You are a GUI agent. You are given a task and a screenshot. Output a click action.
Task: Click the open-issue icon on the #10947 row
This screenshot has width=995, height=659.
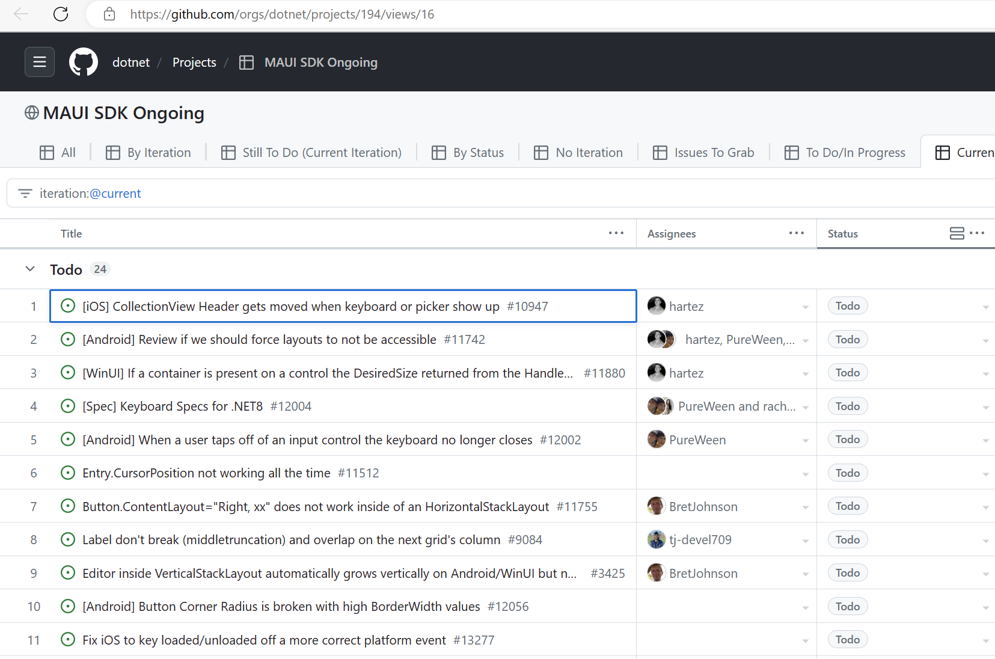coord(67,305)
